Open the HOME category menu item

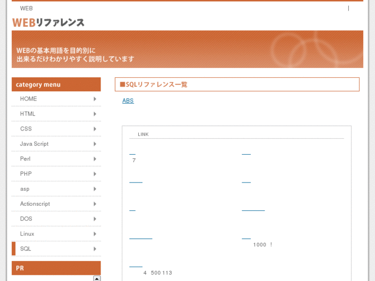point(56,99)
